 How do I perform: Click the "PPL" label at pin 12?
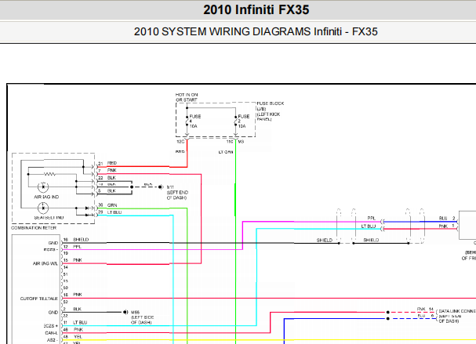[77, 247]
